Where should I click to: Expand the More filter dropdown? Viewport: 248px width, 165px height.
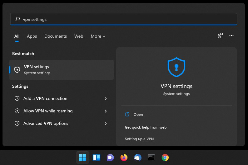pos(98,36)
